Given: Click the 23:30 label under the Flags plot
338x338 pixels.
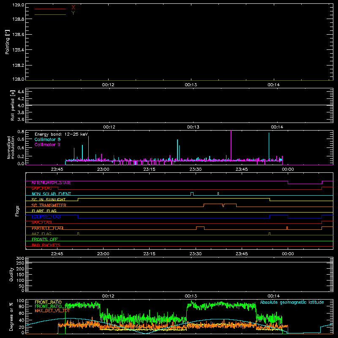Looking at the screenshot, I should coord(196,254).
